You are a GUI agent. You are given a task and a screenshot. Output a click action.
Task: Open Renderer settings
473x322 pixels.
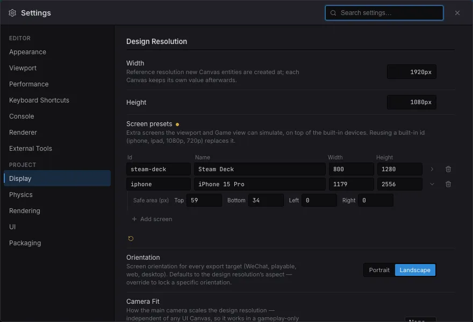pos(57,132)
